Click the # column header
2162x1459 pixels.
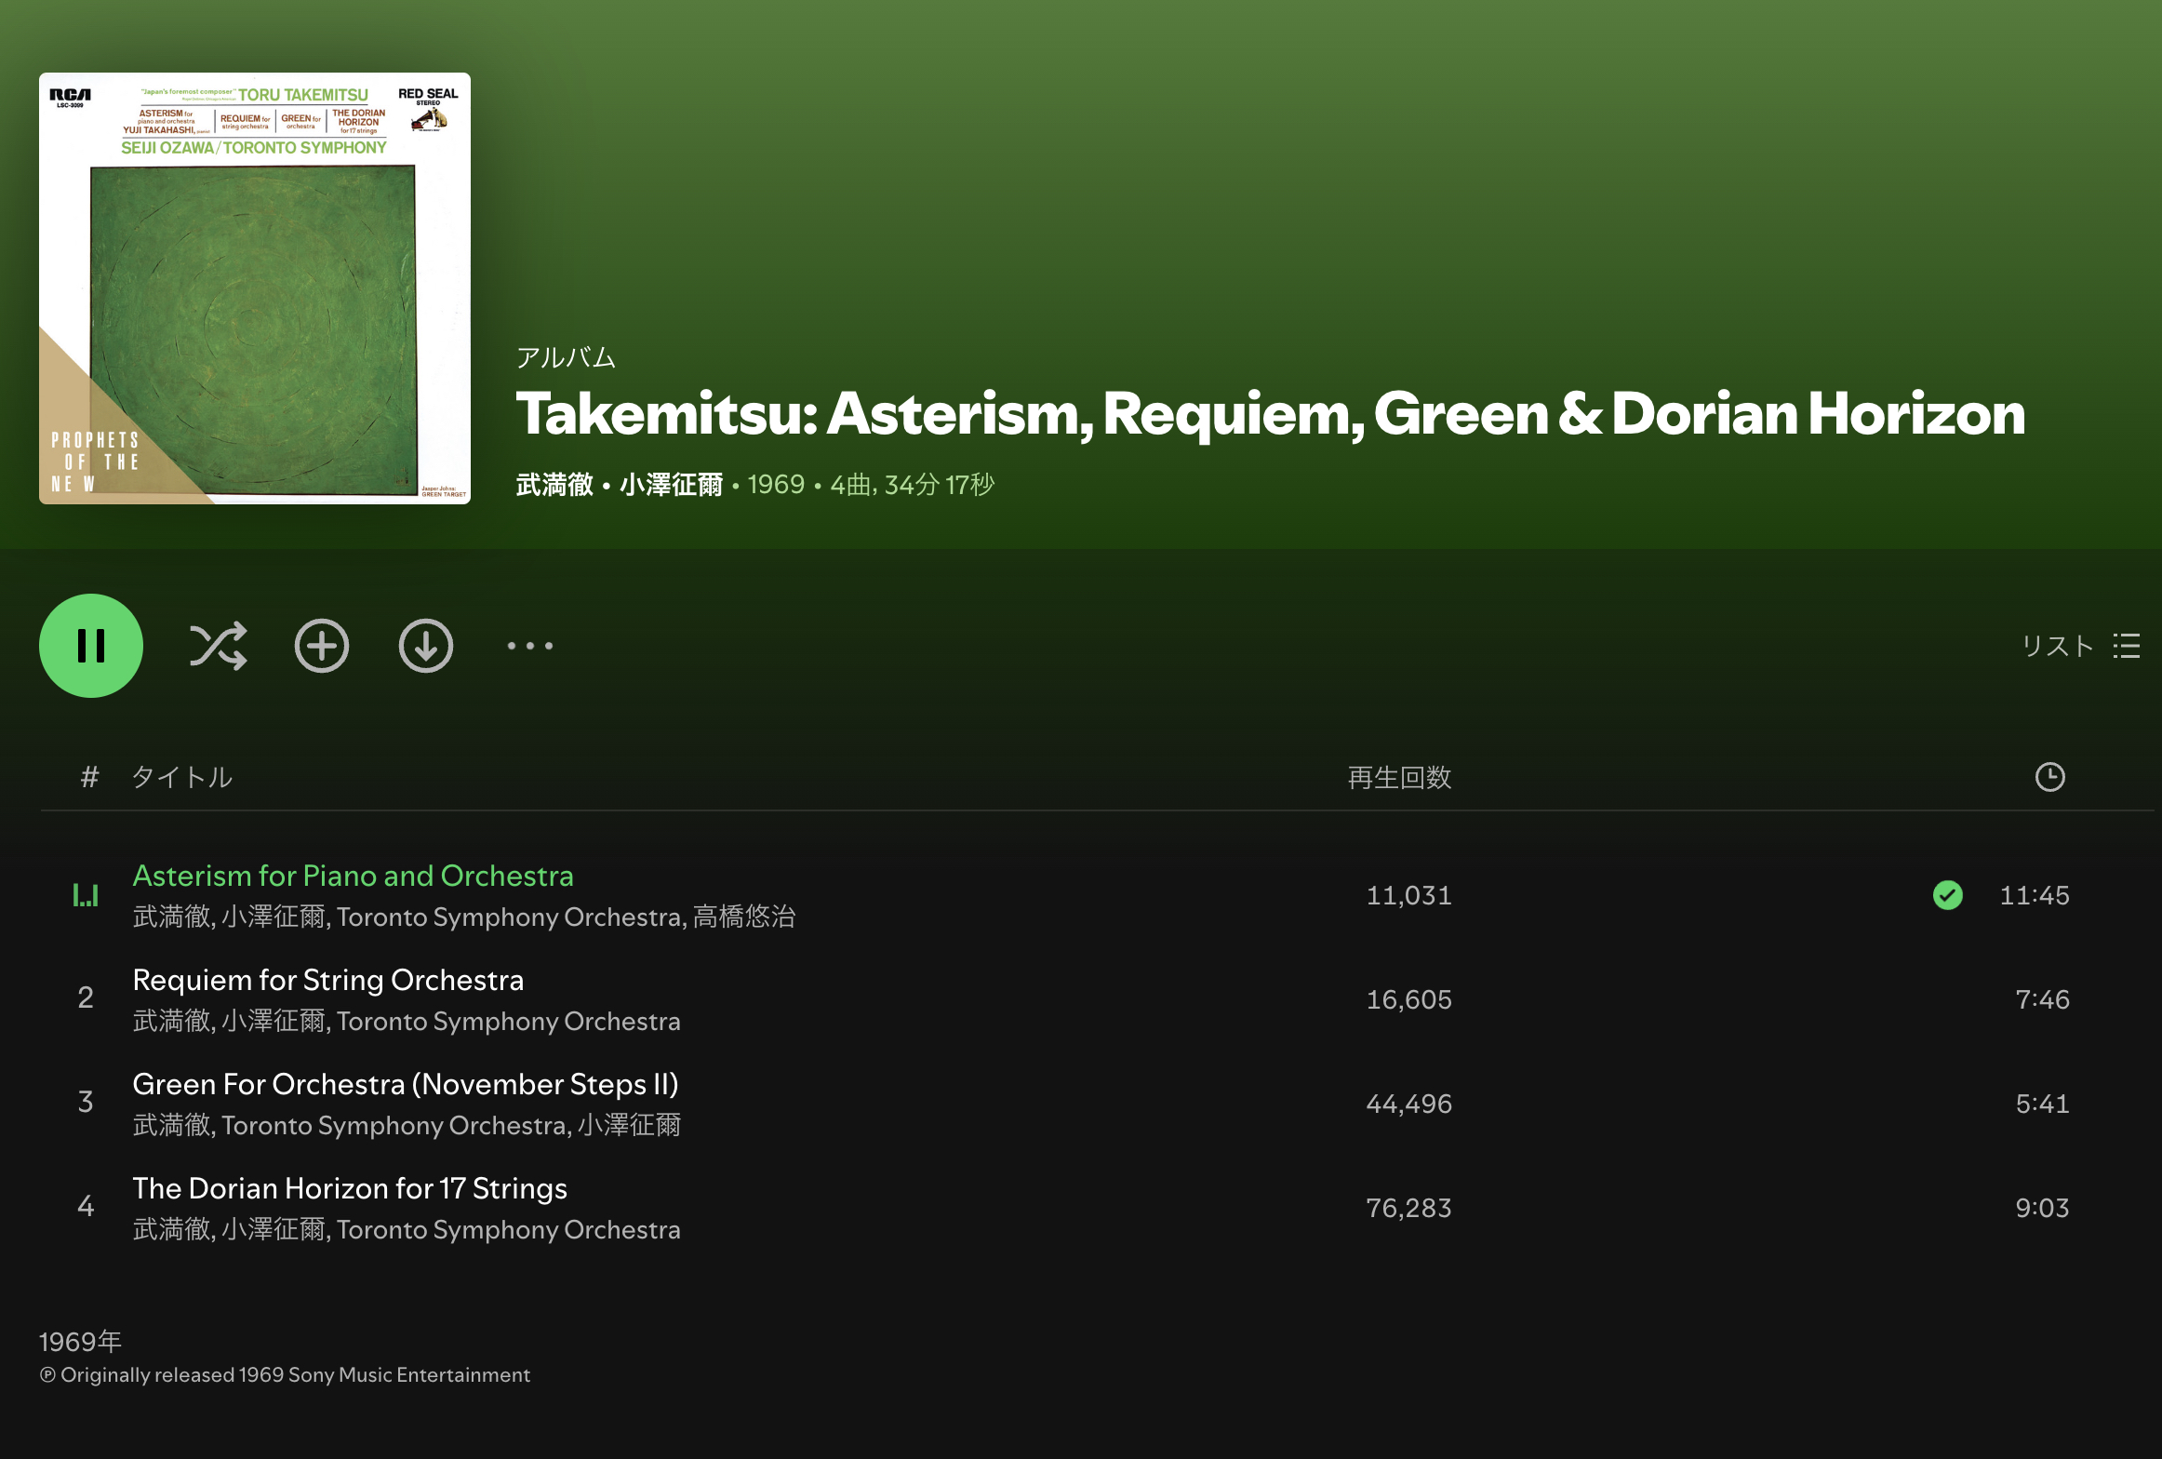pos(89,777)
